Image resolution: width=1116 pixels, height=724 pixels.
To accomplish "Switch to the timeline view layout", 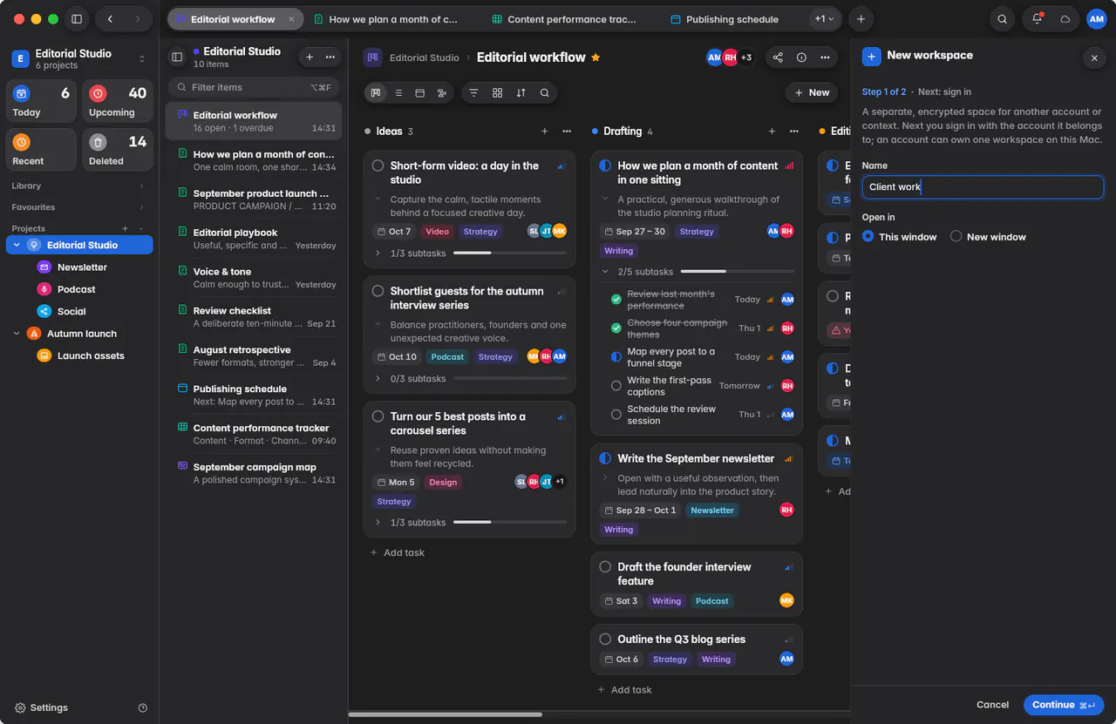I will 442,92.
